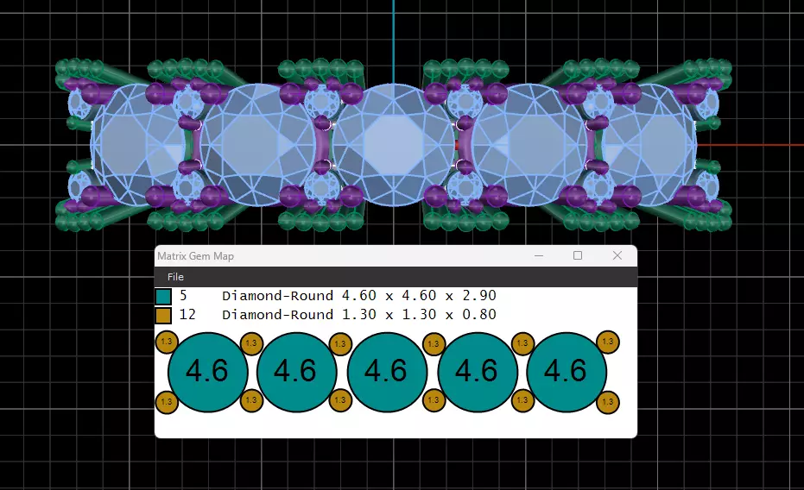The image size is (804, 490).
Task: Click the gold color swatch for 1.30 diamonds
Action: 163,316
